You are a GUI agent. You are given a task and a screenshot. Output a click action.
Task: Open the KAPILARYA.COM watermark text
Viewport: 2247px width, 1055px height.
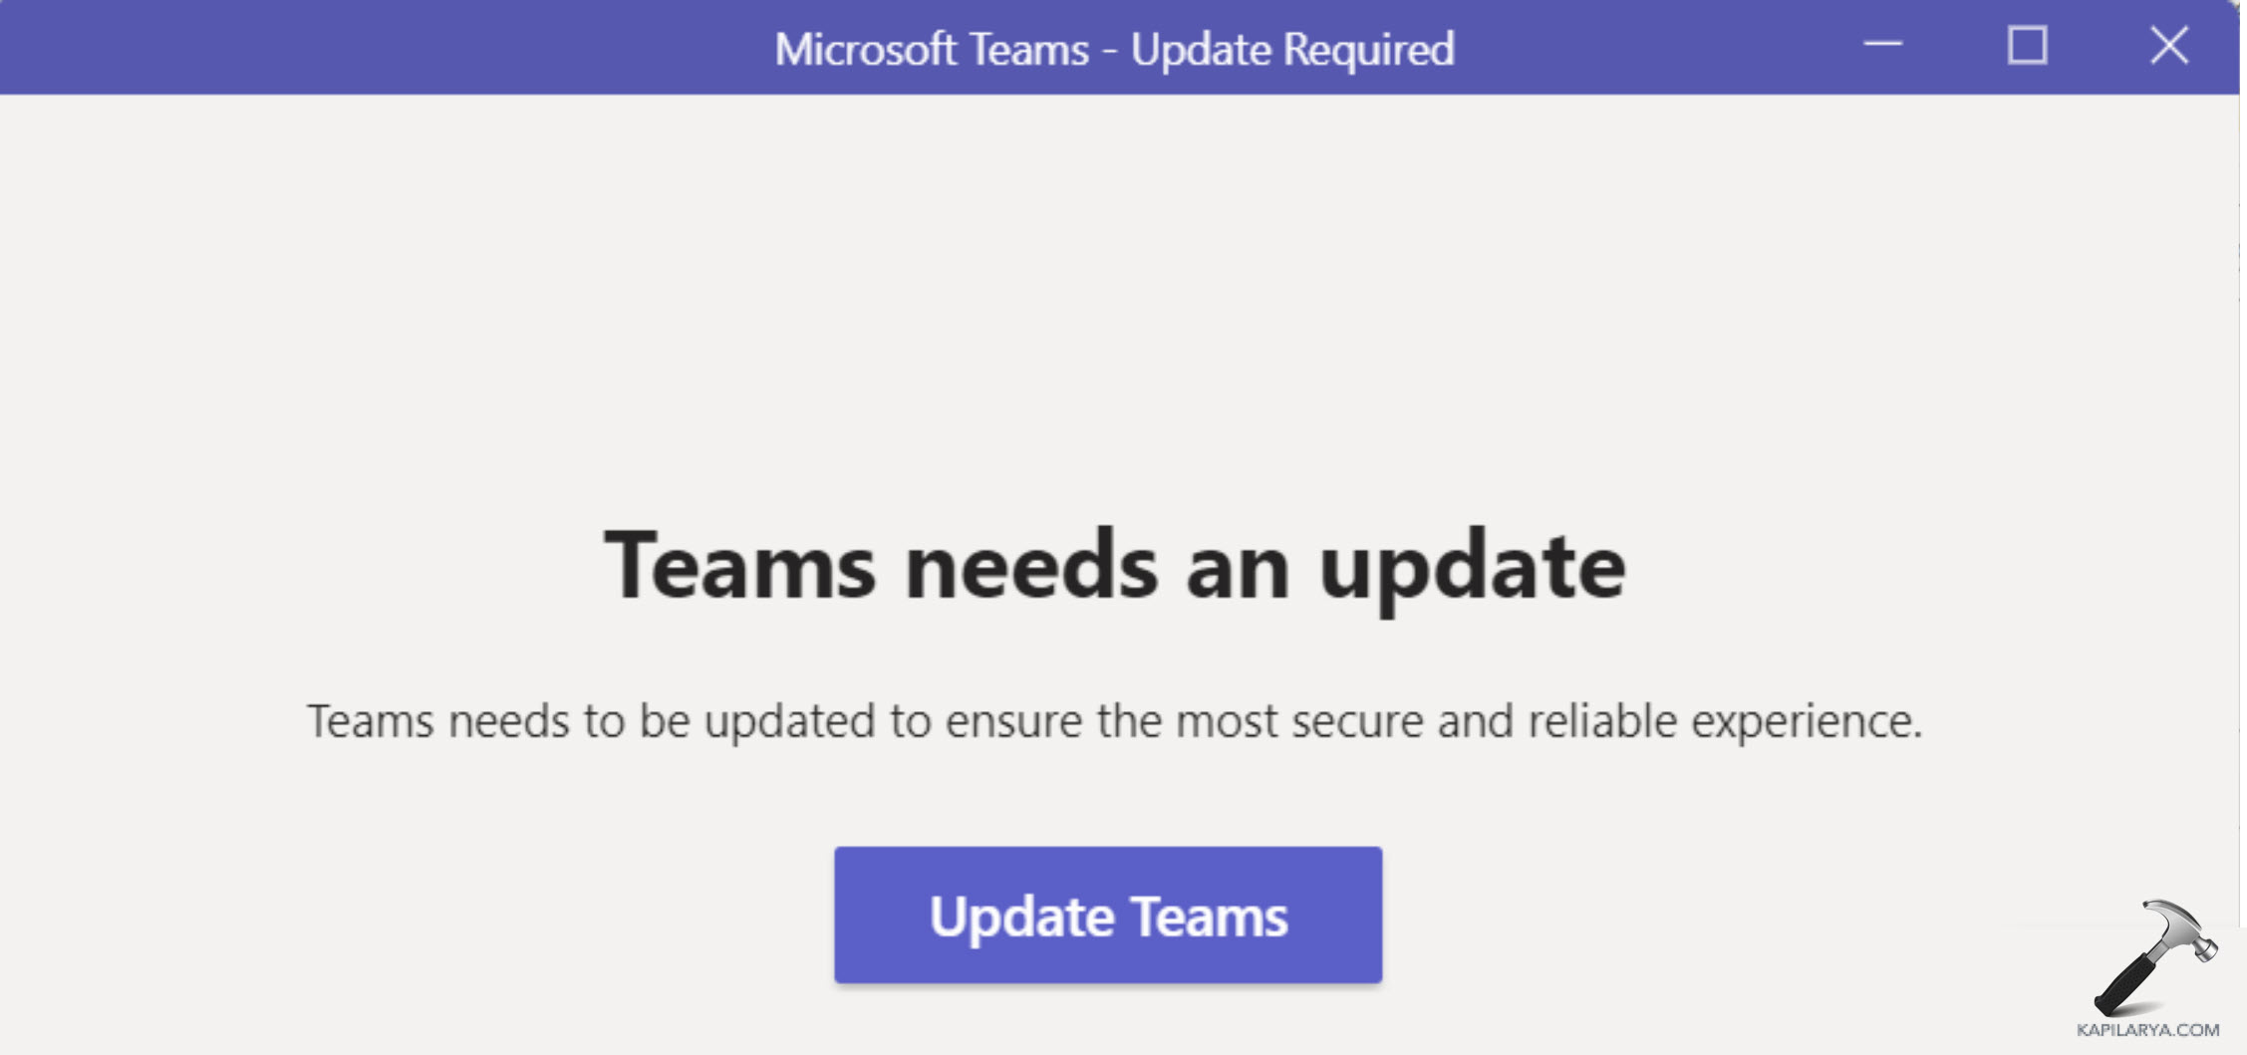click(2147, 1030)
